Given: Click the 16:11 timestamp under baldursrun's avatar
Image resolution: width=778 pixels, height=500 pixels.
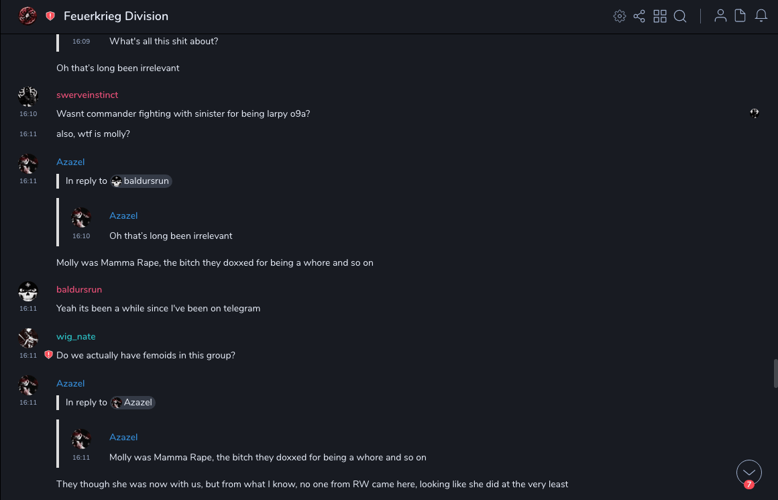Looking at the screenshot, I should click(x=28, y=309).
